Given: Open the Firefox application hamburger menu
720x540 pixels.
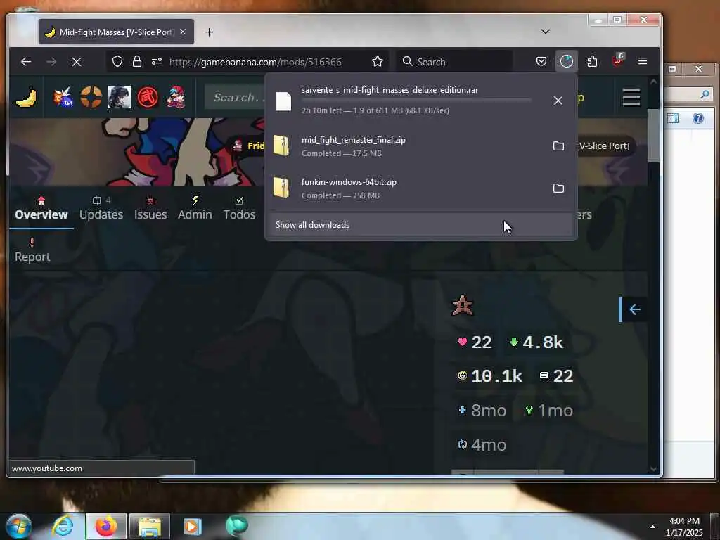Looking at the screenshot, I should tap(643, 61).
